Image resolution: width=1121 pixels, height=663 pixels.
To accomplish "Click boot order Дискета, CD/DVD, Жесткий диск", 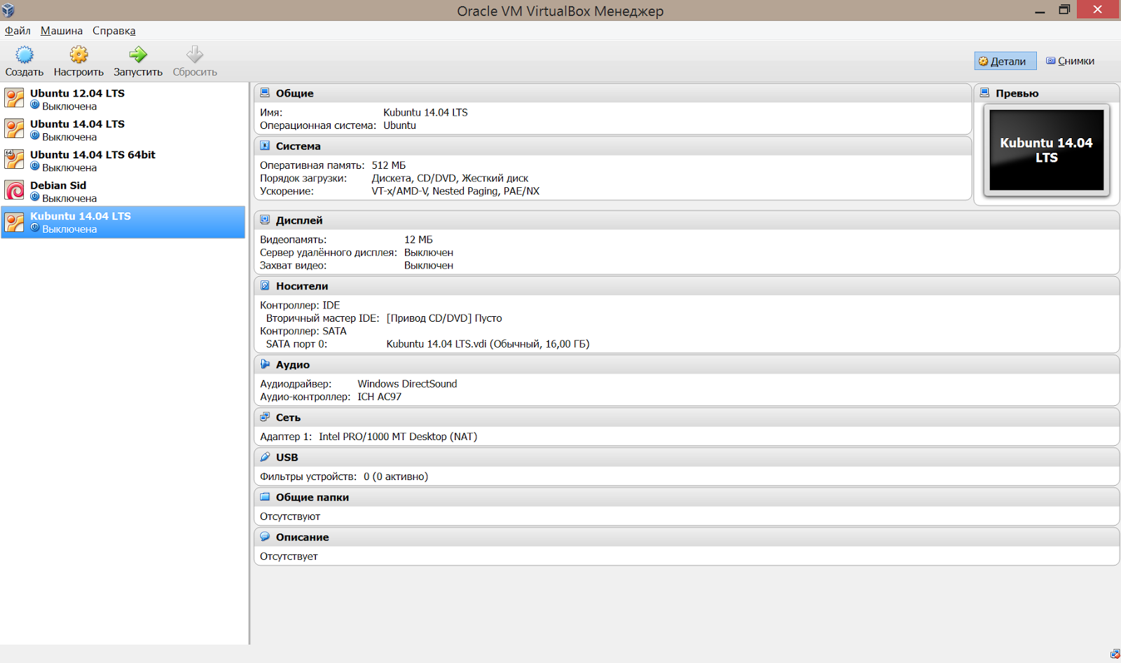I will coord(450,178).
